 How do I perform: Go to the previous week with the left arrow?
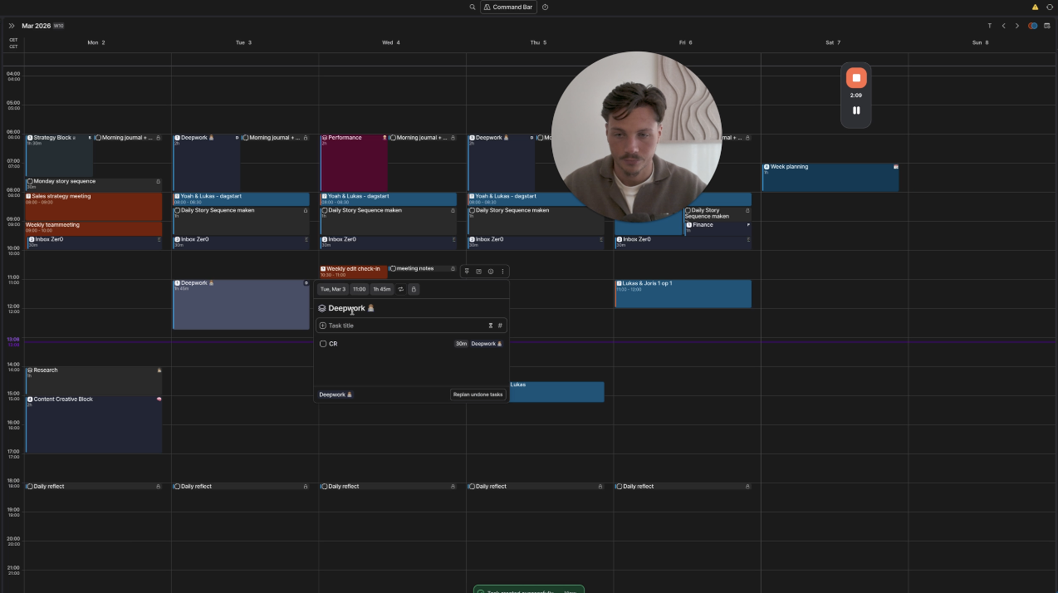tap(1003, 26)
